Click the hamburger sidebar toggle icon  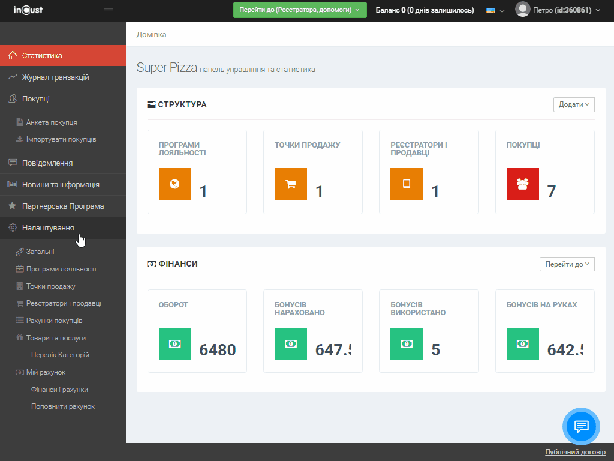[109, 10]
